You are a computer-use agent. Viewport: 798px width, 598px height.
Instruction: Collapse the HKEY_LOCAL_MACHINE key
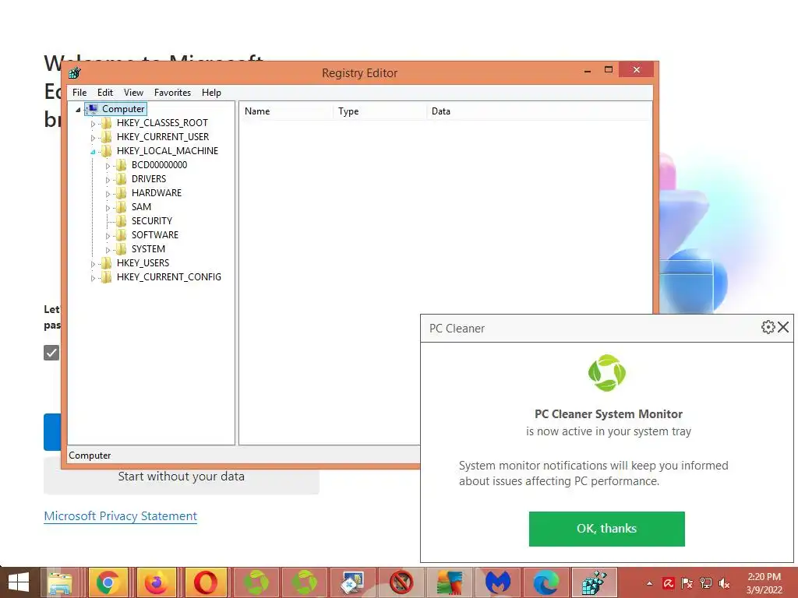tap(93, 152)
